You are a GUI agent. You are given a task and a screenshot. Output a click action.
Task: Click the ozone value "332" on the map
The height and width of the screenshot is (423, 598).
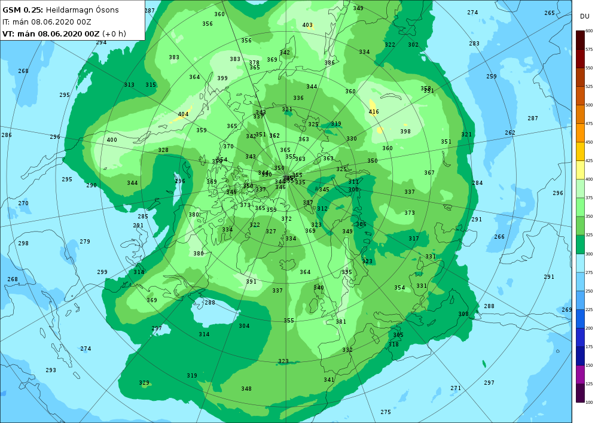347,350
